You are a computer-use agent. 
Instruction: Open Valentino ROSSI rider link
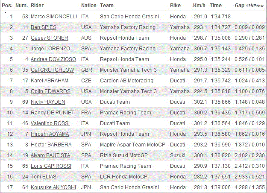point(50,123)
